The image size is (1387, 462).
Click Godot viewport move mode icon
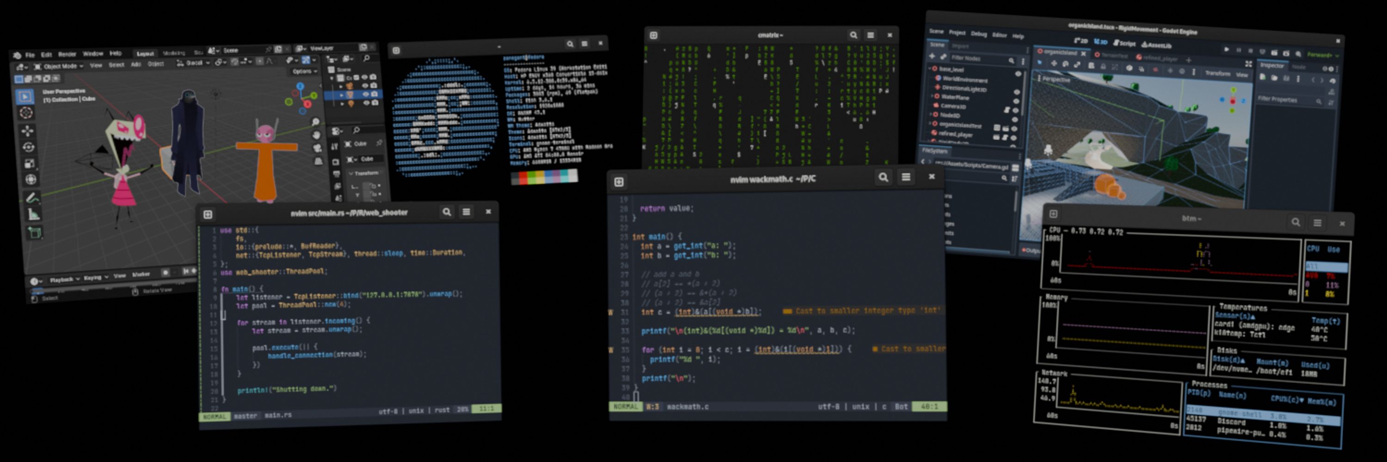coord(1054,64)
